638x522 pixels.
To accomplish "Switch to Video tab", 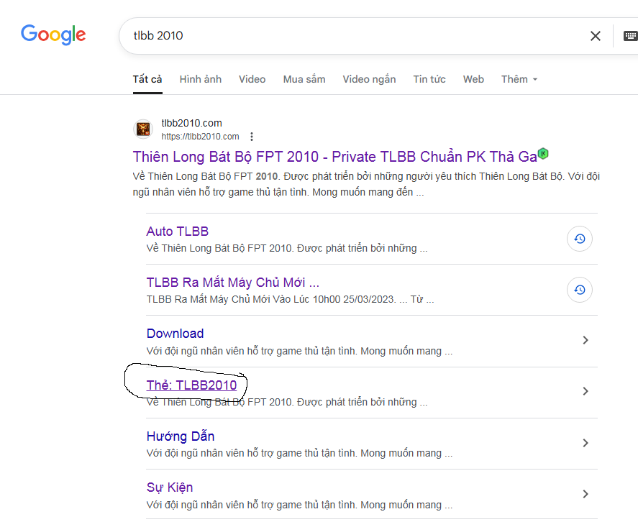I will [x=252, y=79].
